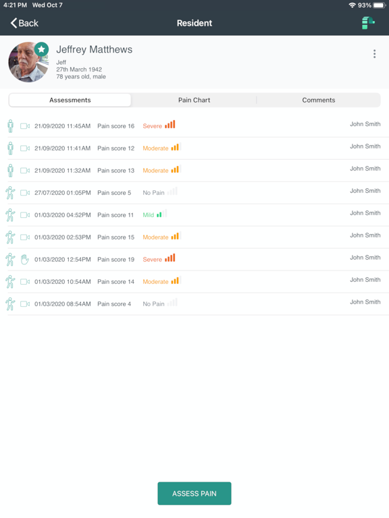Open the 01/03/2020 10:54AM date entry
This screenshot has width=389, height=518.
click(x=63, y=281)
